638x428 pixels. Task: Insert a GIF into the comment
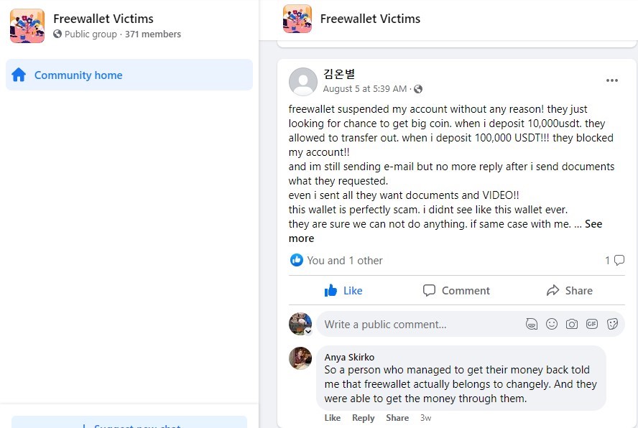click(x=591, y=324)
